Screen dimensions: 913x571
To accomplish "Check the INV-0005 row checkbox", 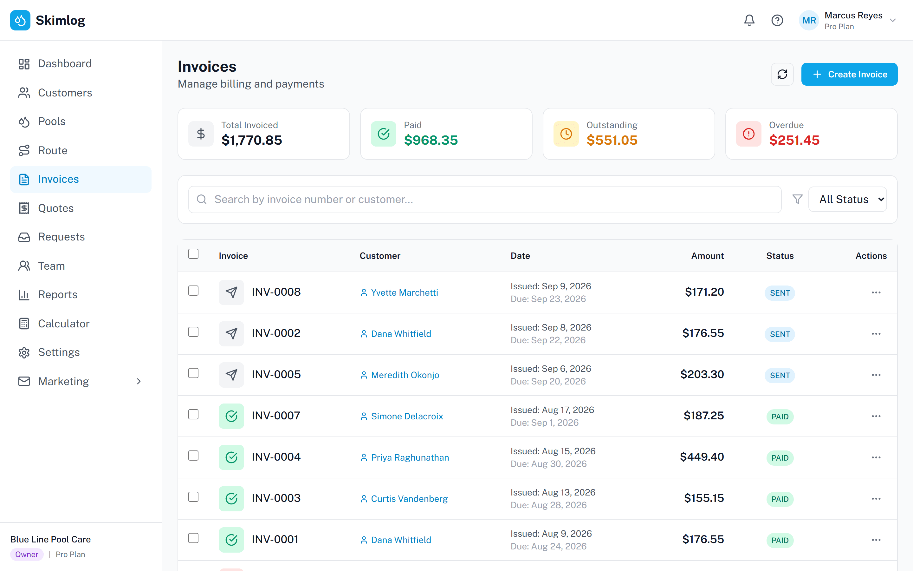I will click(193, 373).
